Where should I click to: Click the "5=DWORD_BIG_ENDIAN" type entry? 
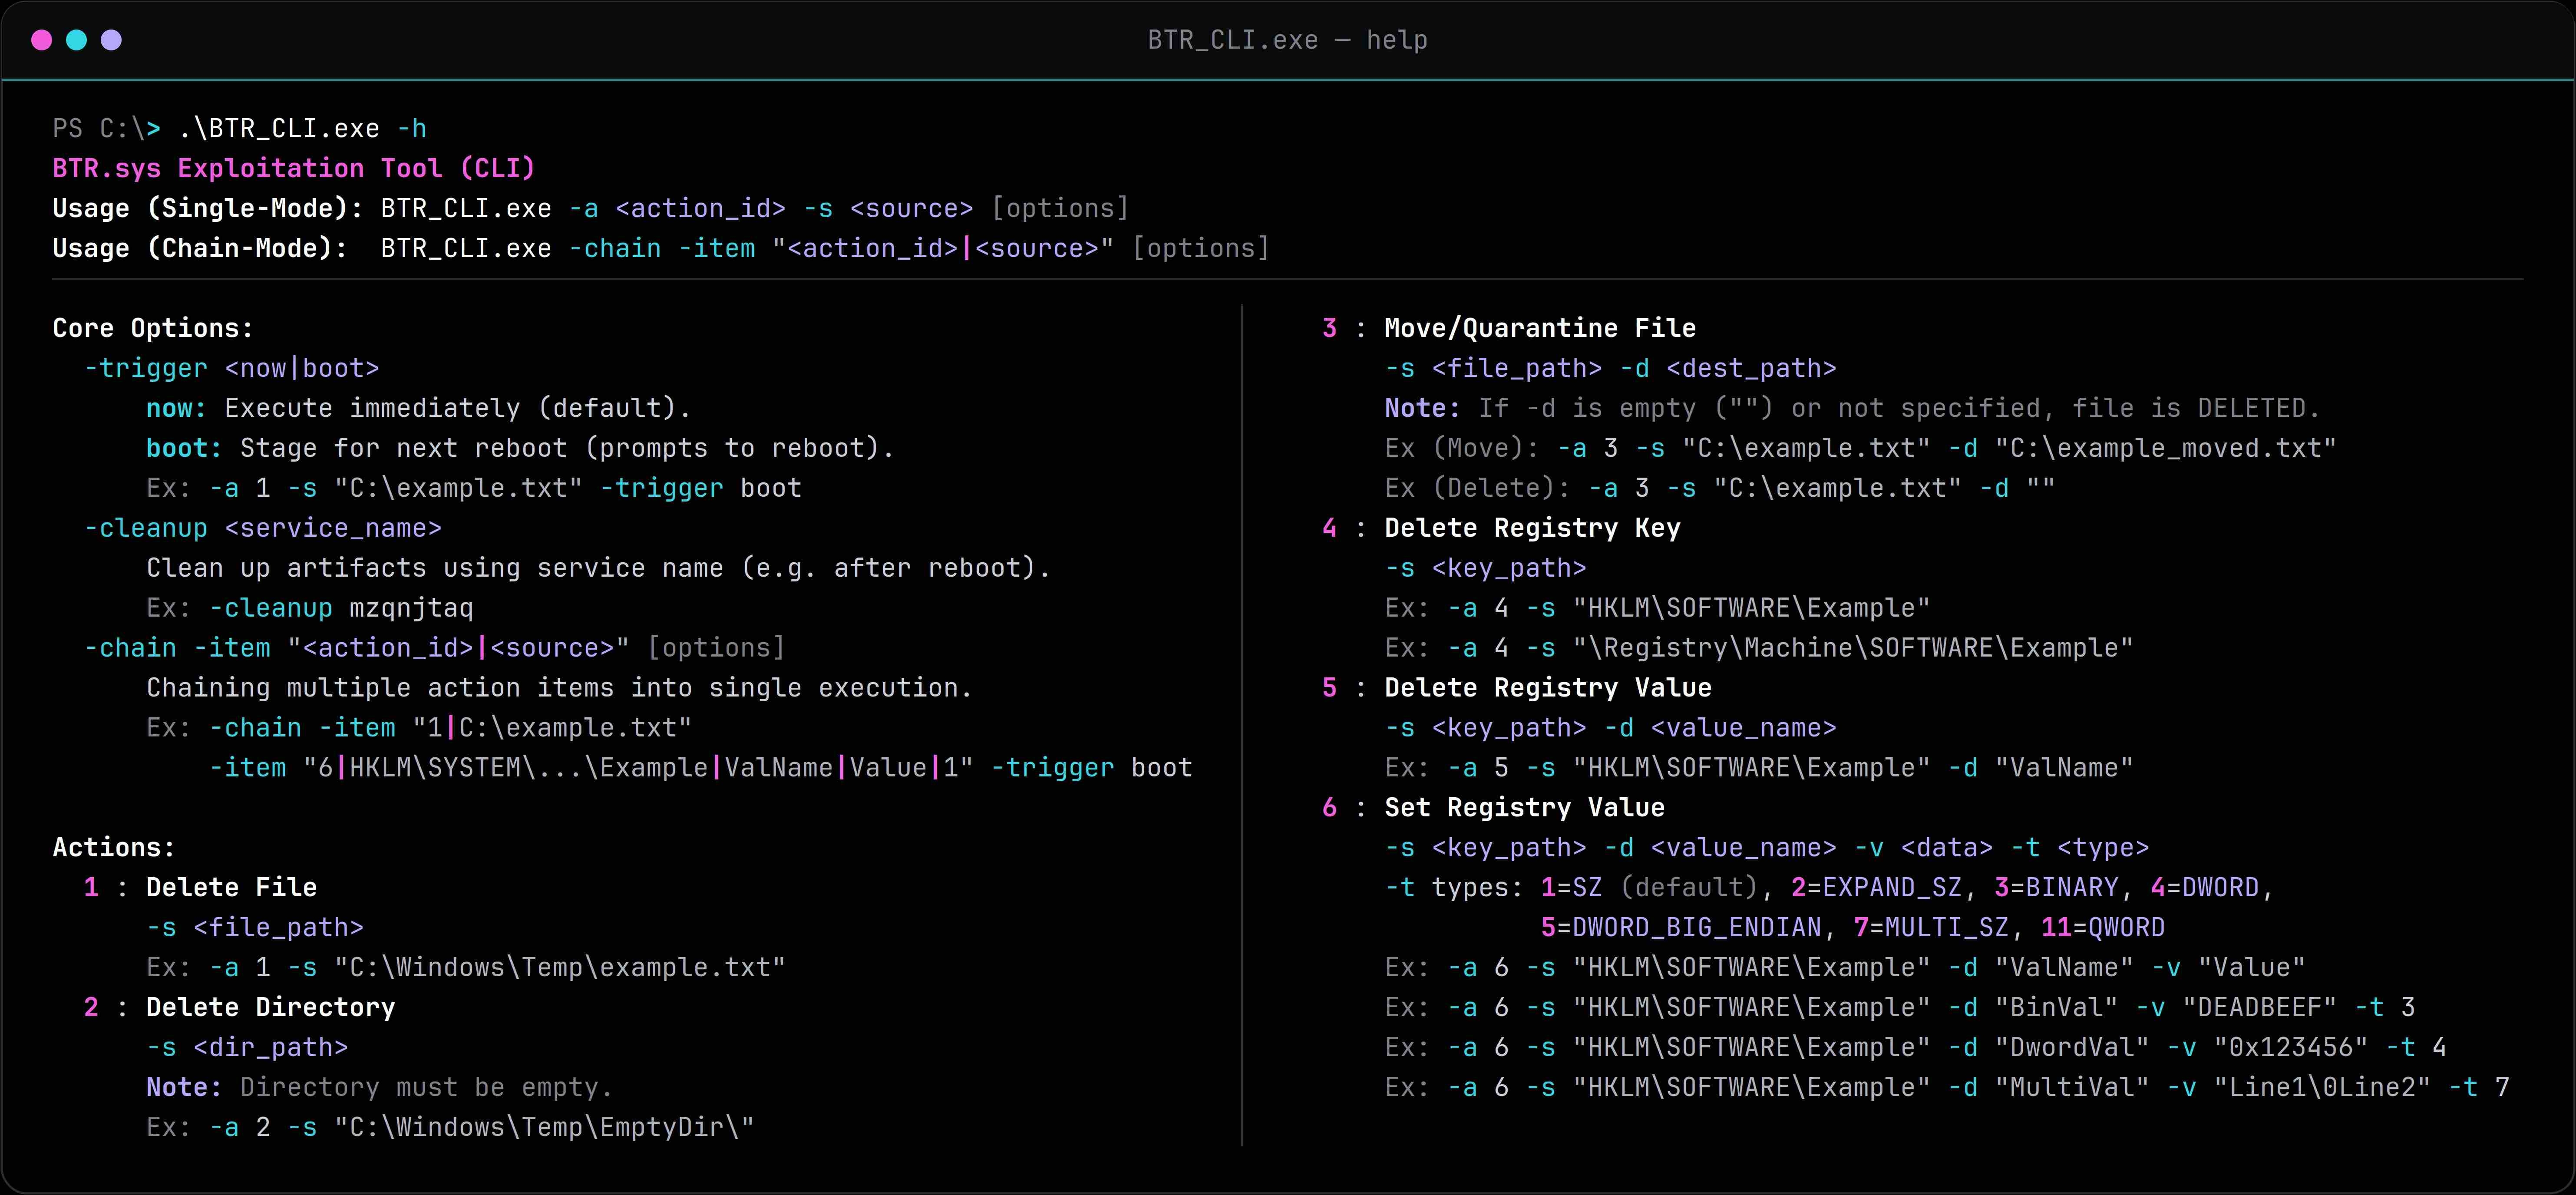coord(1681,928)
